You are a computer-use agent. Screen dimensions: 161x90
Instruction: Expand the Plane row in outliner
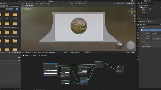pos(141,11)
